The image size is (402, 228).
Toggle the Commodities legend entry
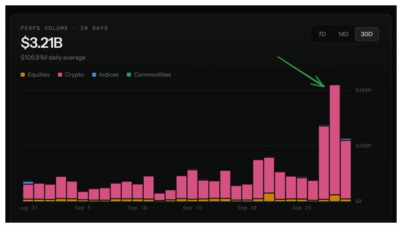pos(149,74)
